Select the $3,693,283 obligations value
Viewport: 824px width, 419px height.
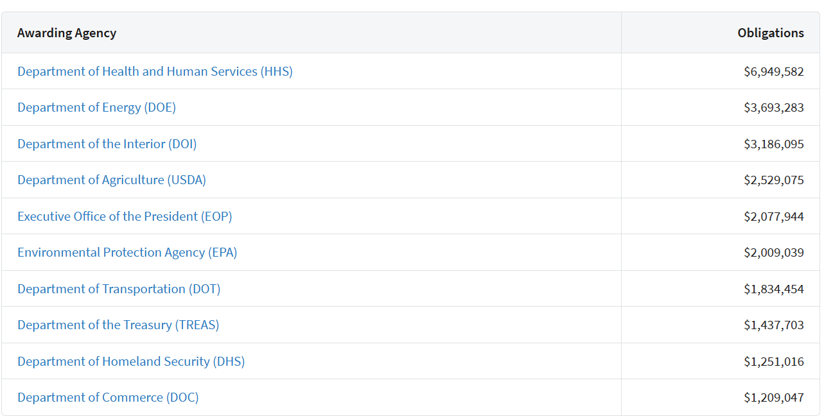click(774, 107)
